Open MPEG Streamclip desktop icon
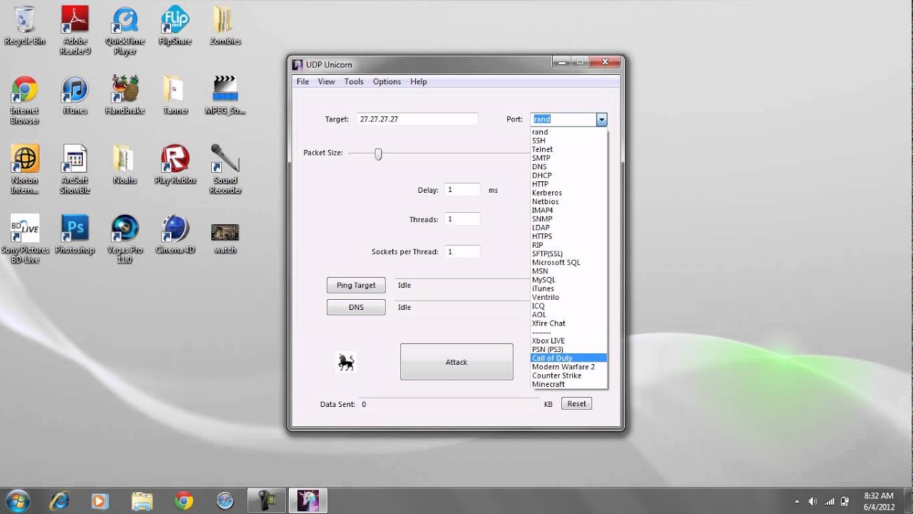 click(225, 95)
